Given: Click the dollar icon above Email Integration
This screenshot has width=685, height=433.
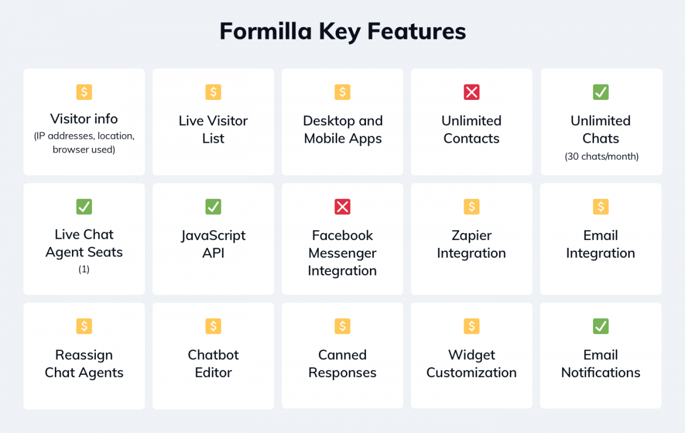Looking at the screenshot, I should pos(601,207).
